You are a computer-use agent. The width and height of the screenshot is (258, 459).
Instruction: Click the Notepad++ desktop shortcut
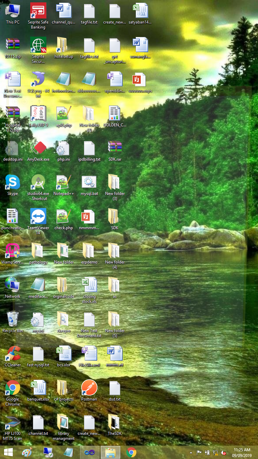pyautogui.click(x=63, y=182)
